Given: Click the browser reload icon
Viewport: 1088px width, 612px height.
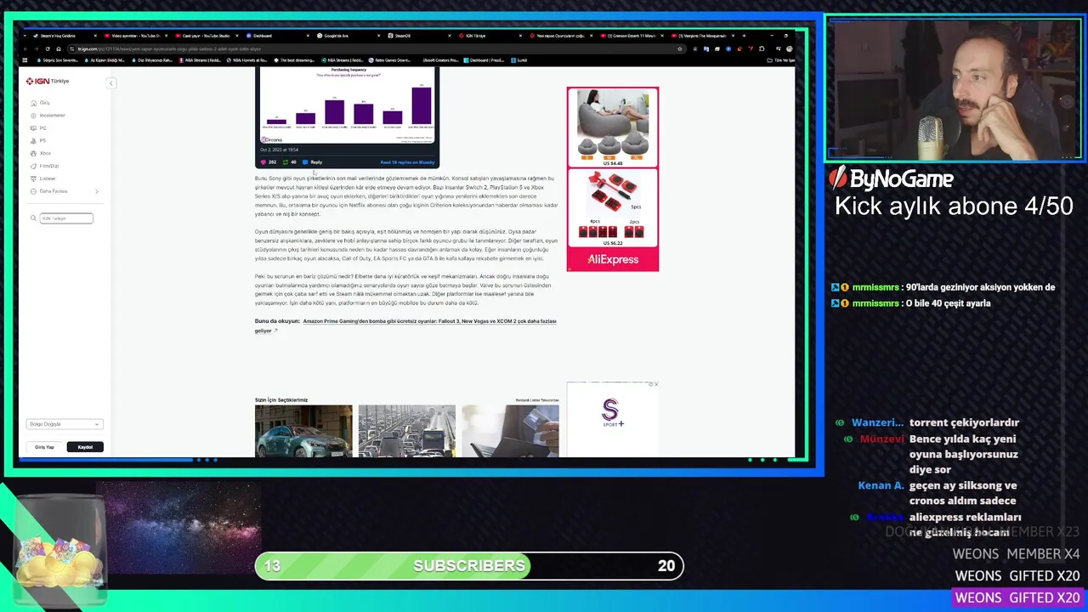Looking at the screenshot, I should 47,48.
